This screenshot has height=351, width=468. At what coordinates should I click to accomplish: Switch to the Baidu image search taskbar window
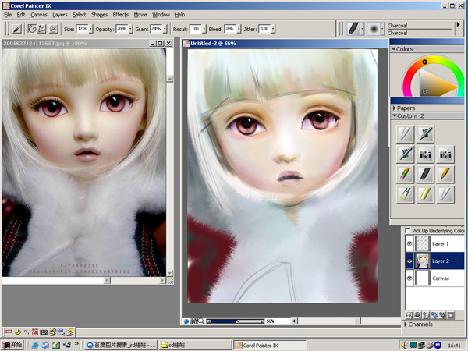click(121, 345)
